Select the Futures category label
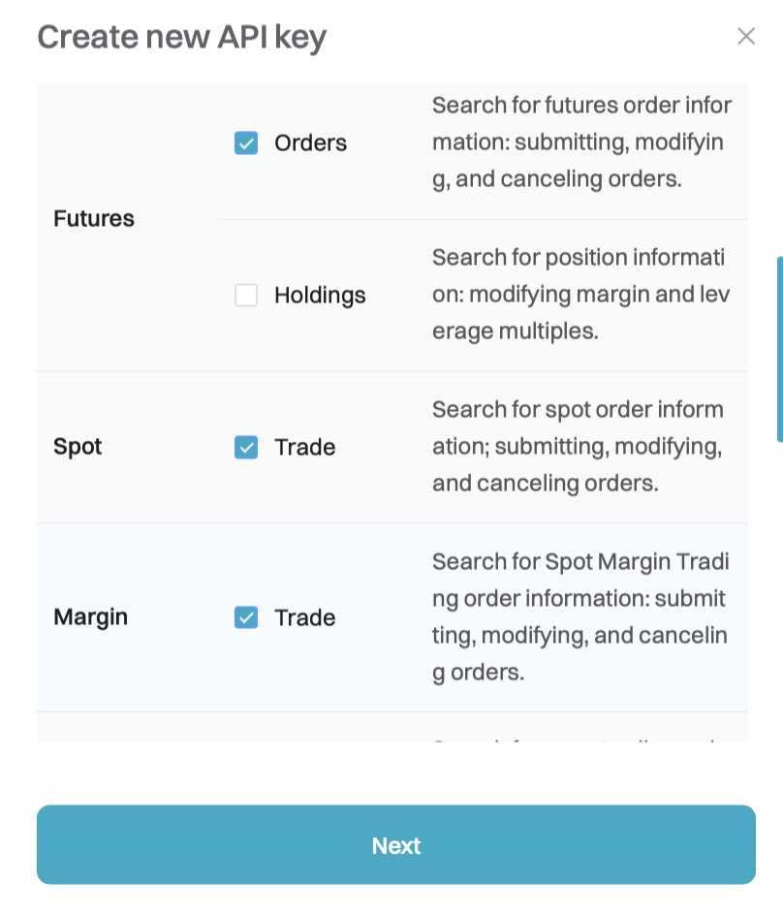 tap(94, 219)
